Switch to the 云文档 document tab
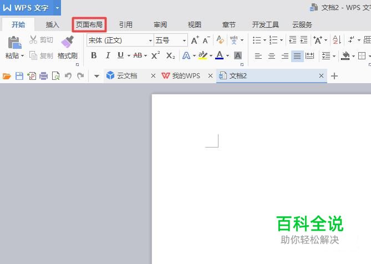This screenshot has height=264, width=371. click(x=127, y=76)
